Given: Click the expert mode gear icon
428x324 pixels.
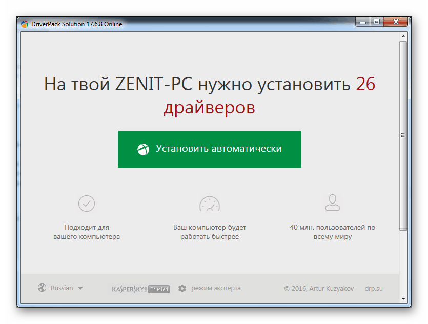Looking at the screenshot, I should pos(182,289).
